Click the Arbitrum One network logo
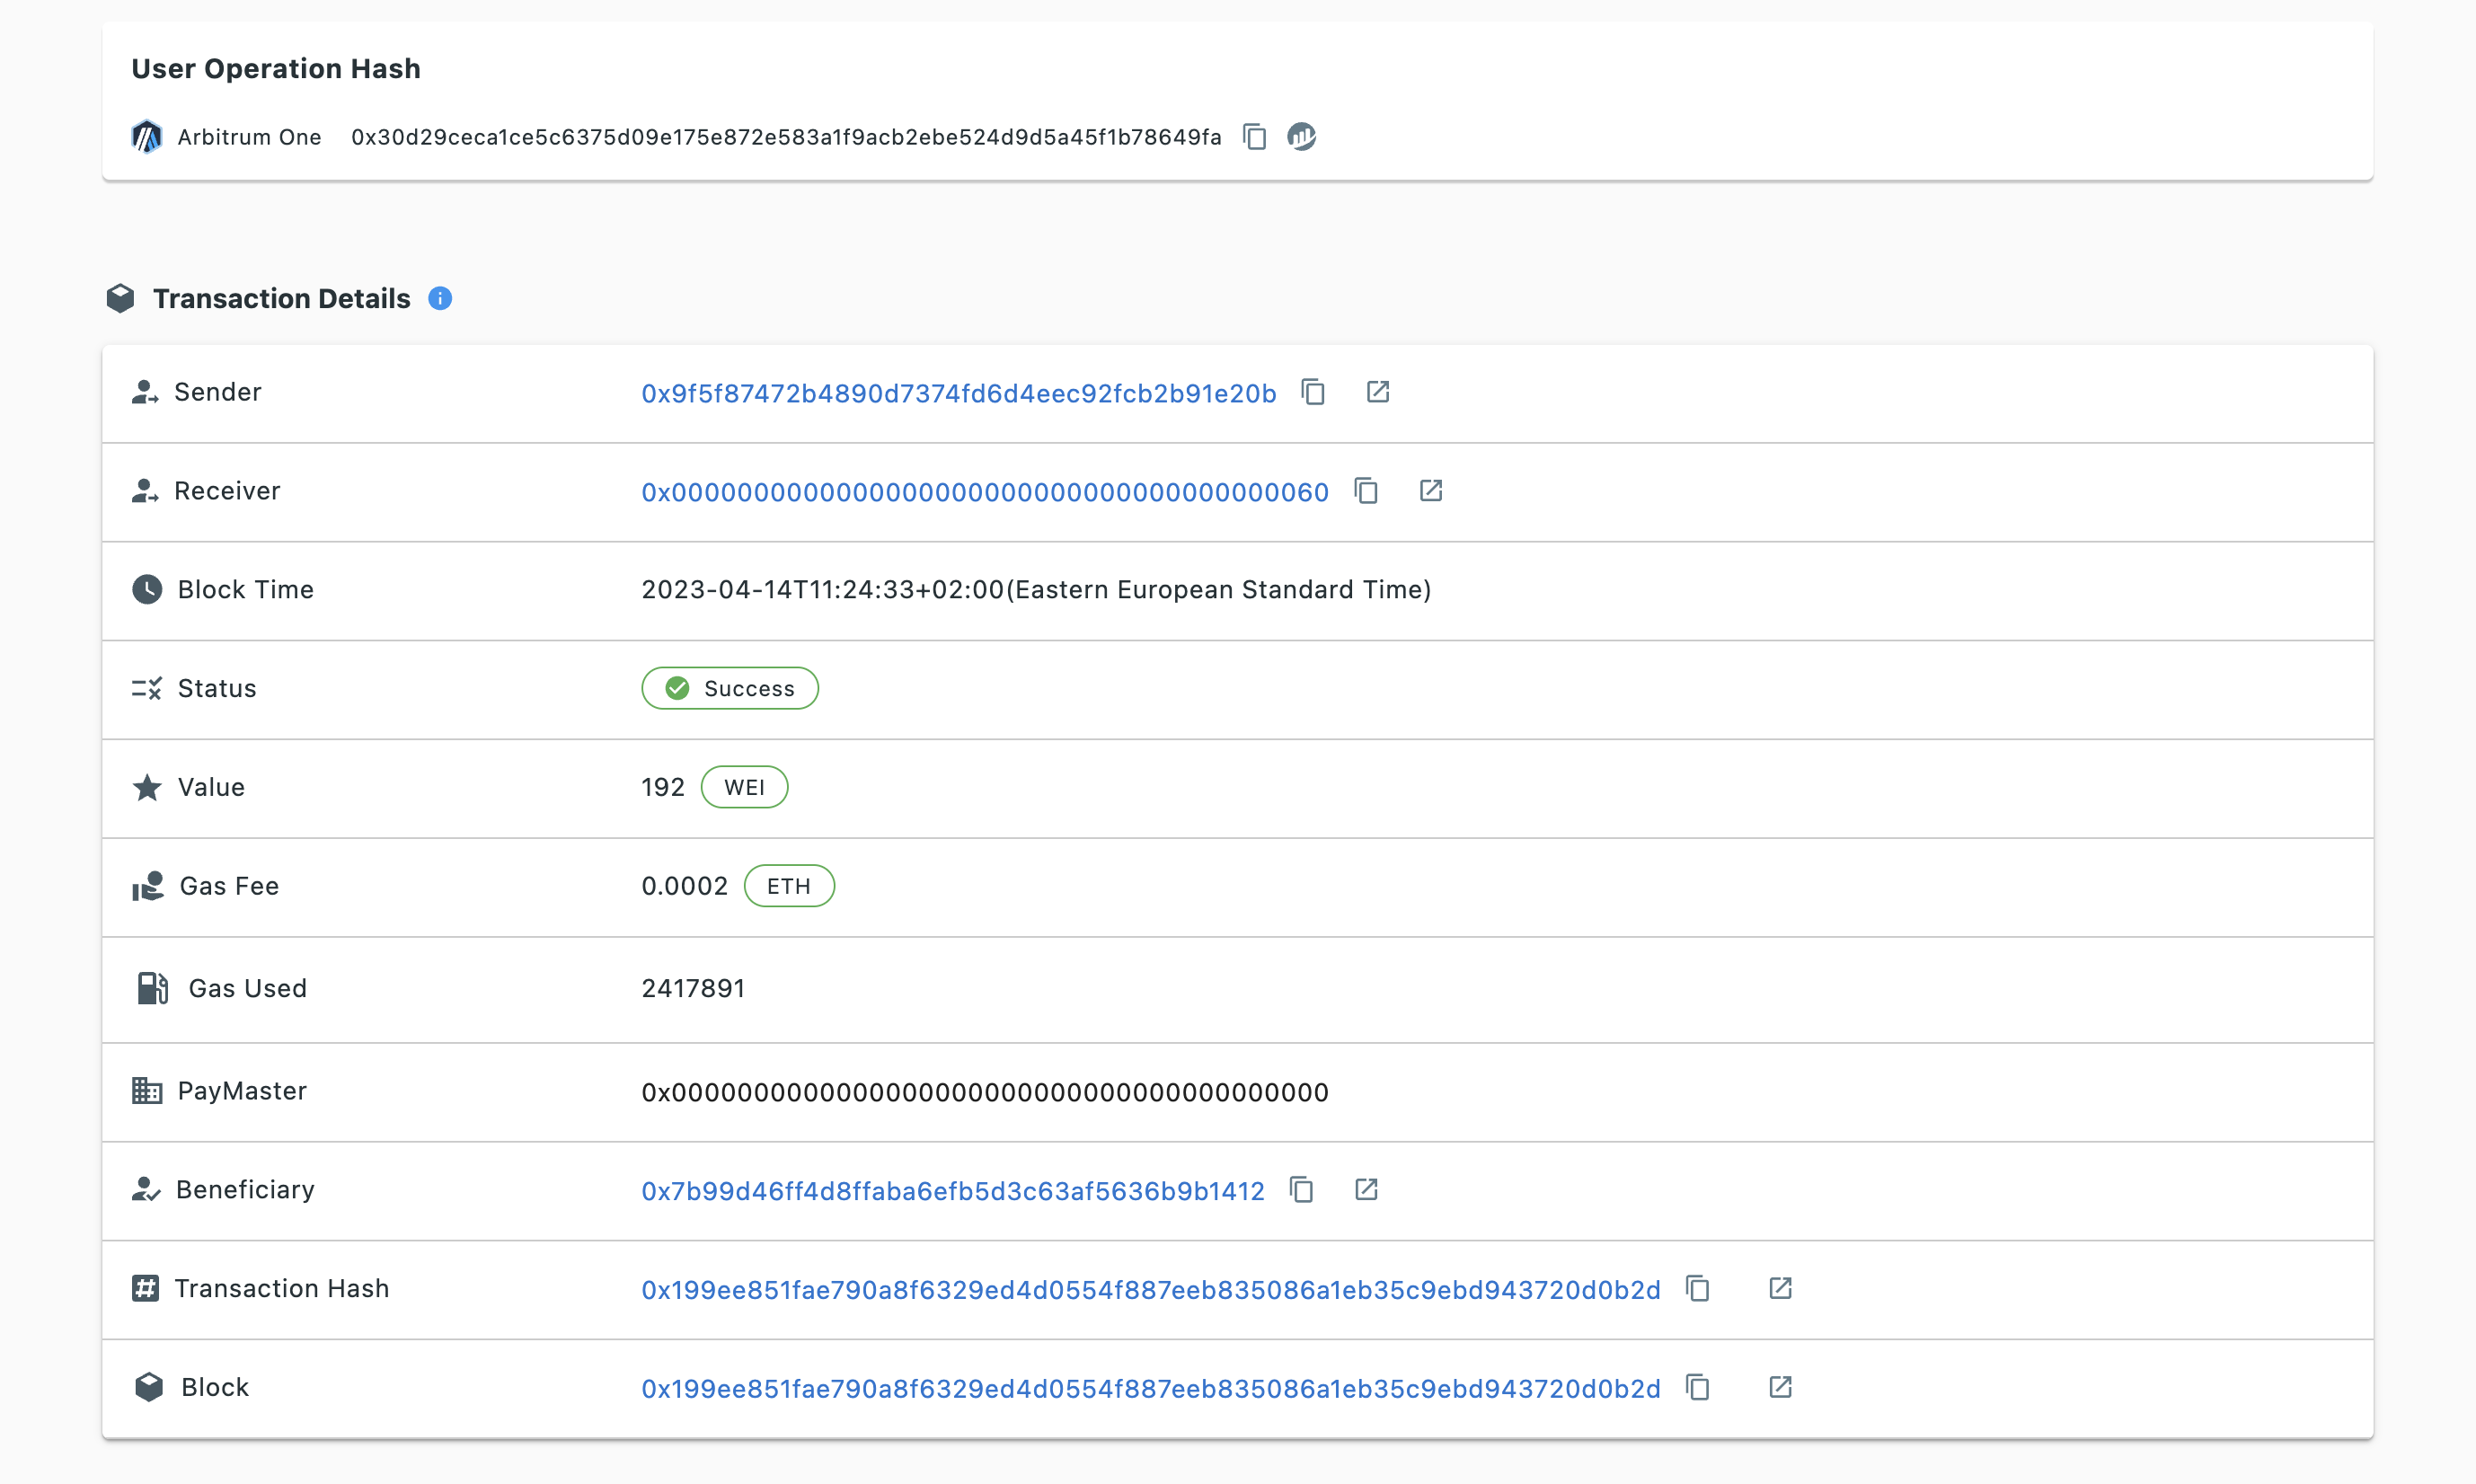The width and height of the screenshot is (2476, 1484). (x=147, y=137)
